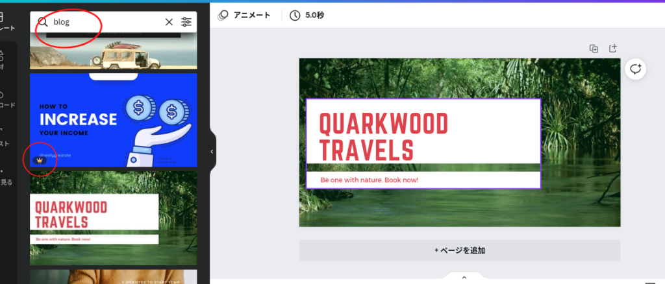Open the add comment bubble button
The height and width of the screenshot is (284, 665).
(635, 69)
